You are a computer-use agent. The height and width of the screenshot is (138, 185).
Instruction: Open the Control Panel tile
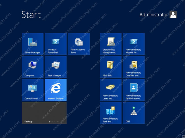pos(33,90)
